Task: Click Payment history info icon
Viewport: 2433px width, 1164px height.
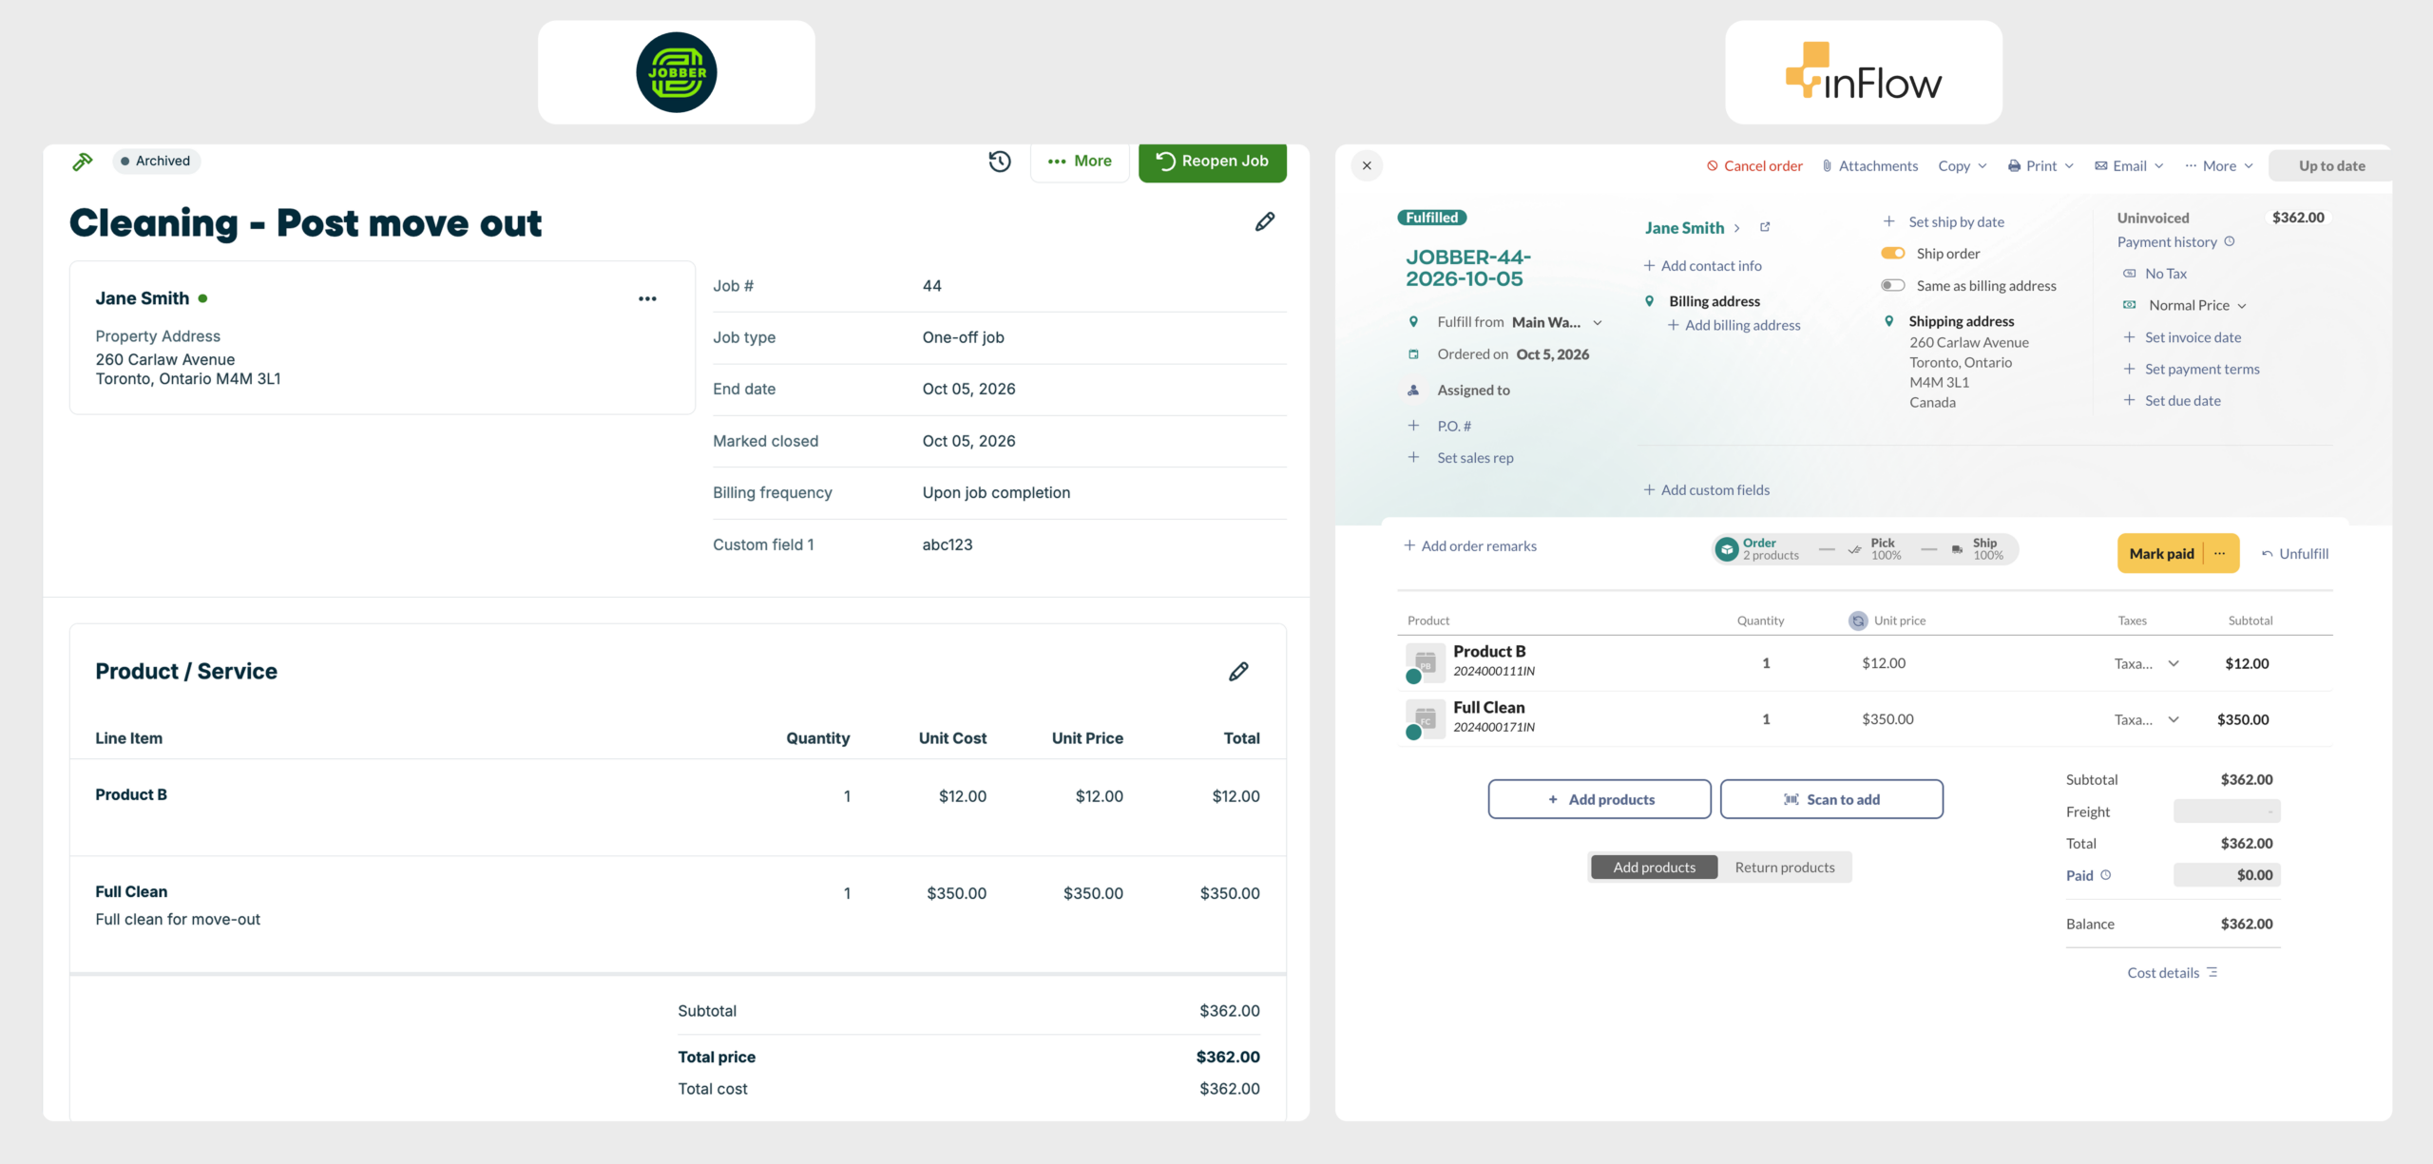Action: (2230, 241)
